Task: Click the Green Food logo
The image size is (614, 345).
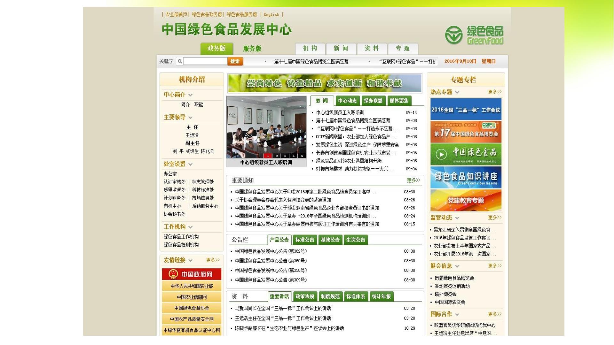Action: (x=474, y=35)
